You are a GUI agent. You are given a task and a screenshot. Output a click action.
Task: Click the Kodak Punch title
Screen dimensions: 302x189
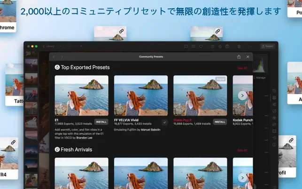pos(243,120)
